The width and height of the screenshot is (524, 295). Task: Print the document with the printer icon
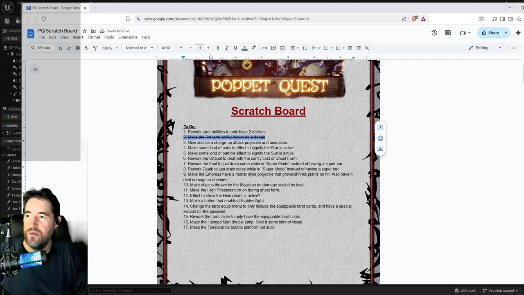point(77,48)
